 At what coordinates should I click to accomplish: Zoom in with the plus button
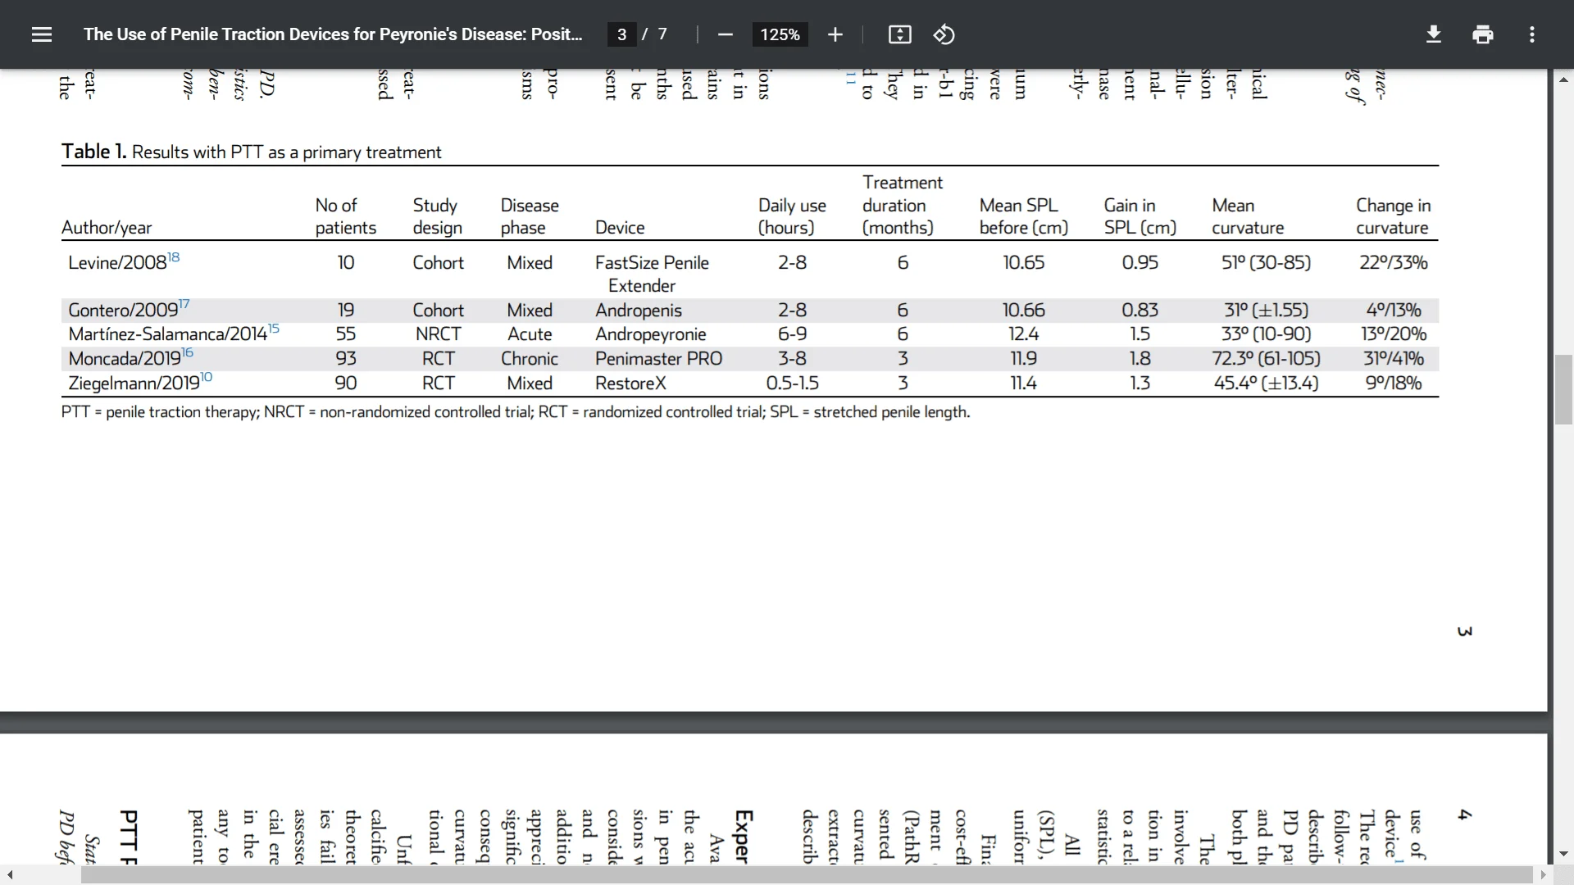[835, 34]
